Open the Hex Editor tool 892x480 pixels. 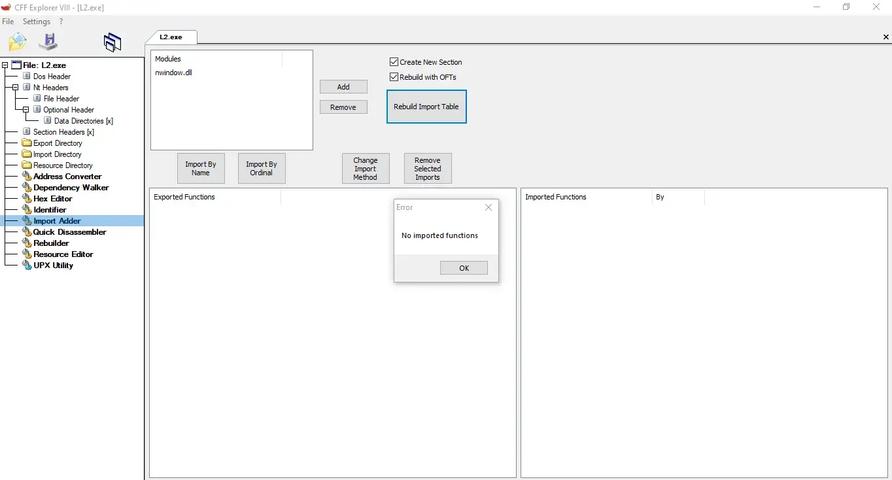pyautogui.click(x=52, y=199)
